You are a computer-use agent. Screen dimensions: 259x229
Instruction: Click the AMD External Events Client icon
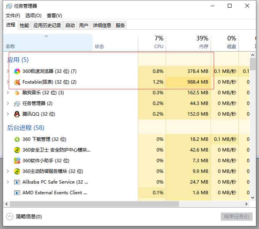pos(17,193)
